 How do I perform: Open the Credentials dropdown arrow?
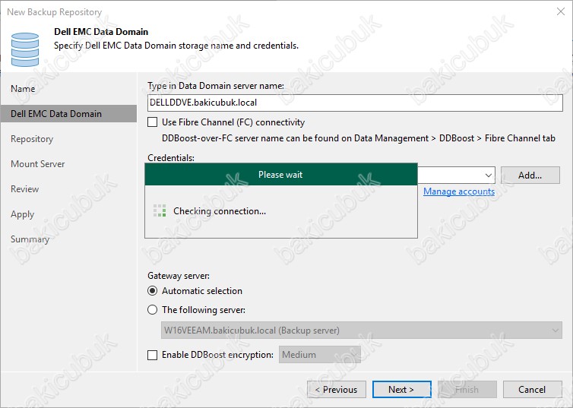(488, 176)
